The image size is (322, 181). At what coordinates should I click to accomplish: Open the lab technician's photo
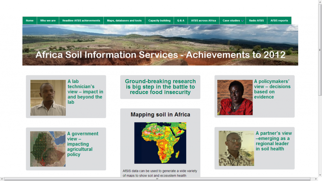48,98
